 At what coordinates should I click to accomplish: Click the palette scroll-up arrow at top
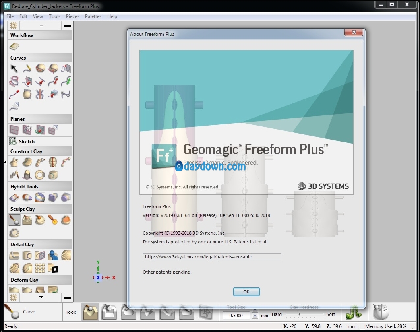(41, 25)
